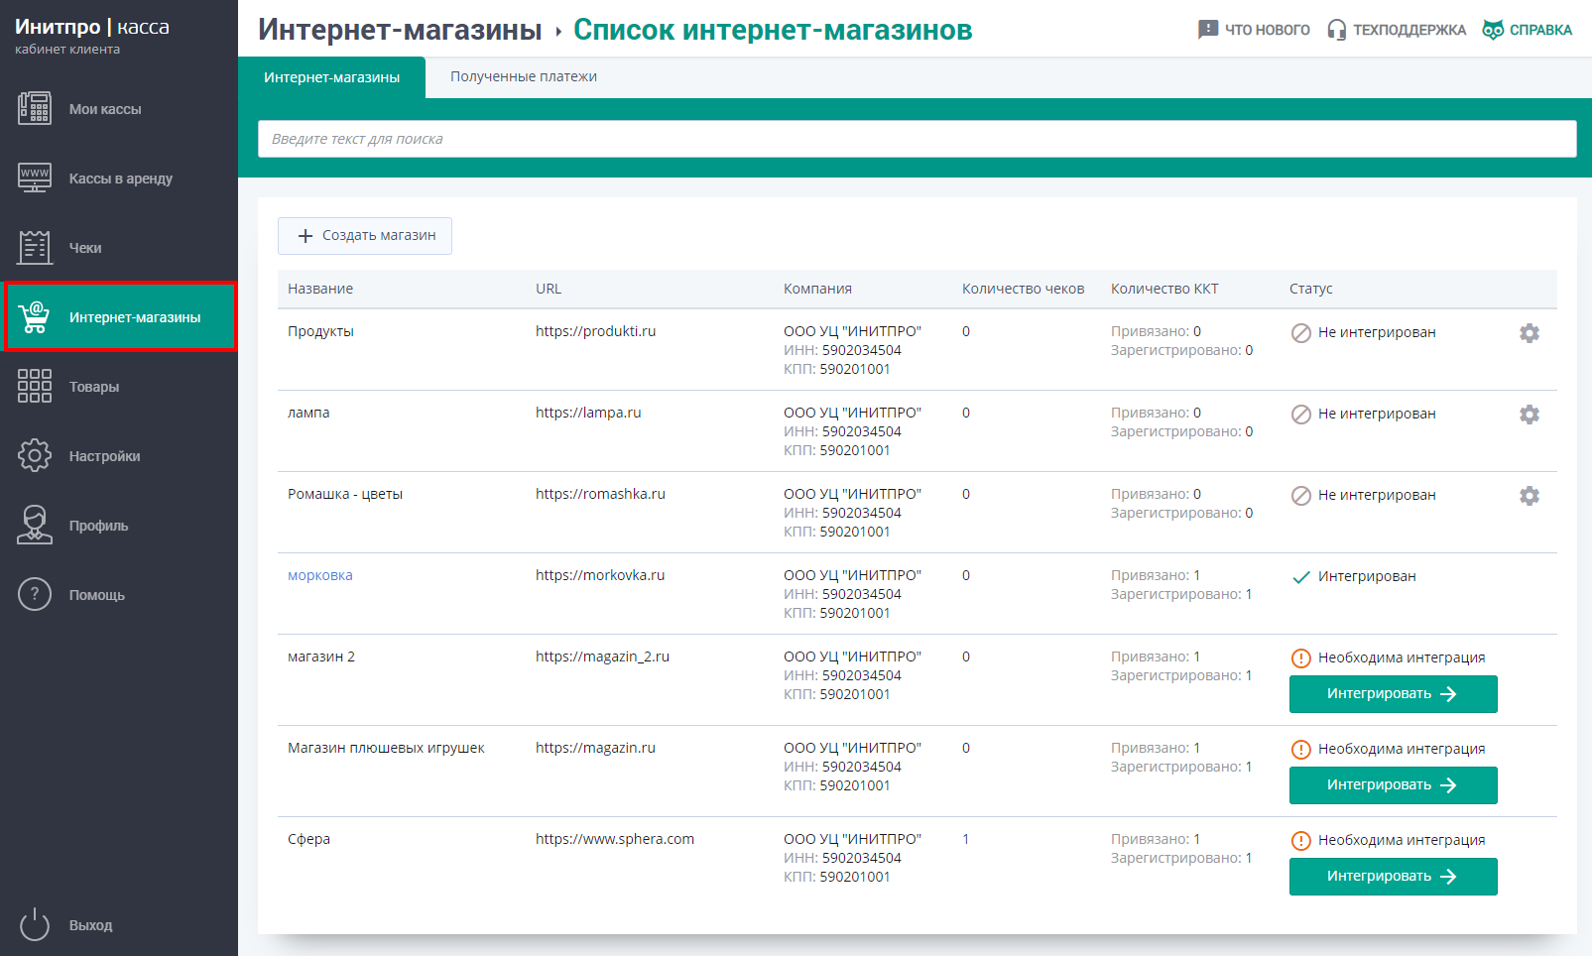Click not-integrated icon in лампа row

pyautogui.click(x=1301, y=415)
